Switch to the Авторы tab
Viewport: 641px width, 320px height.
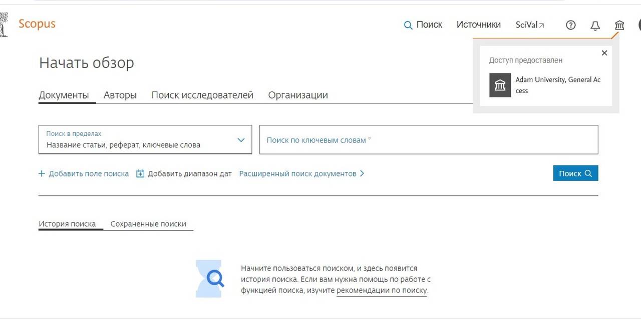pyautogui.click(x=120, y=94)
